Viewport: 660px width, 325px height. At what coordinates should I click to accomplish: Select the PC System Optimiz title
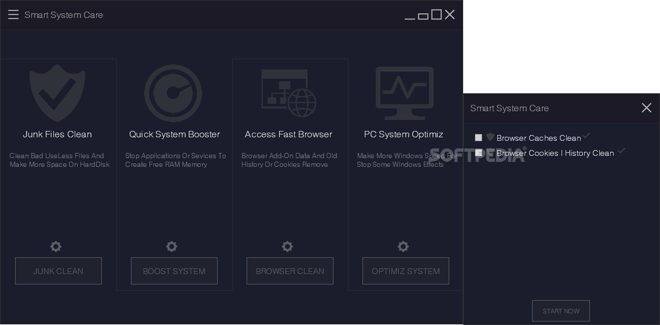tap(404, 134)
